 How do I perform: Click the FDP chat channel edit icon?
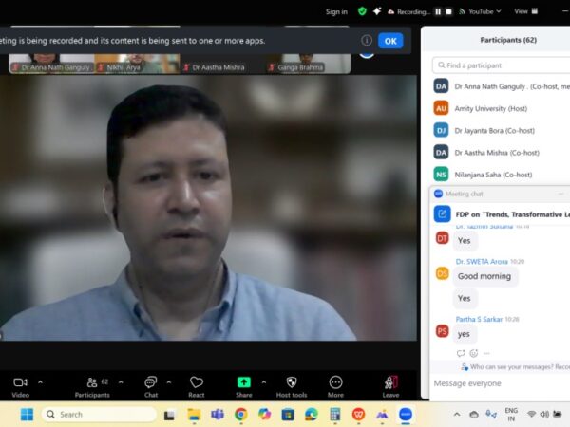click(442, 213)
